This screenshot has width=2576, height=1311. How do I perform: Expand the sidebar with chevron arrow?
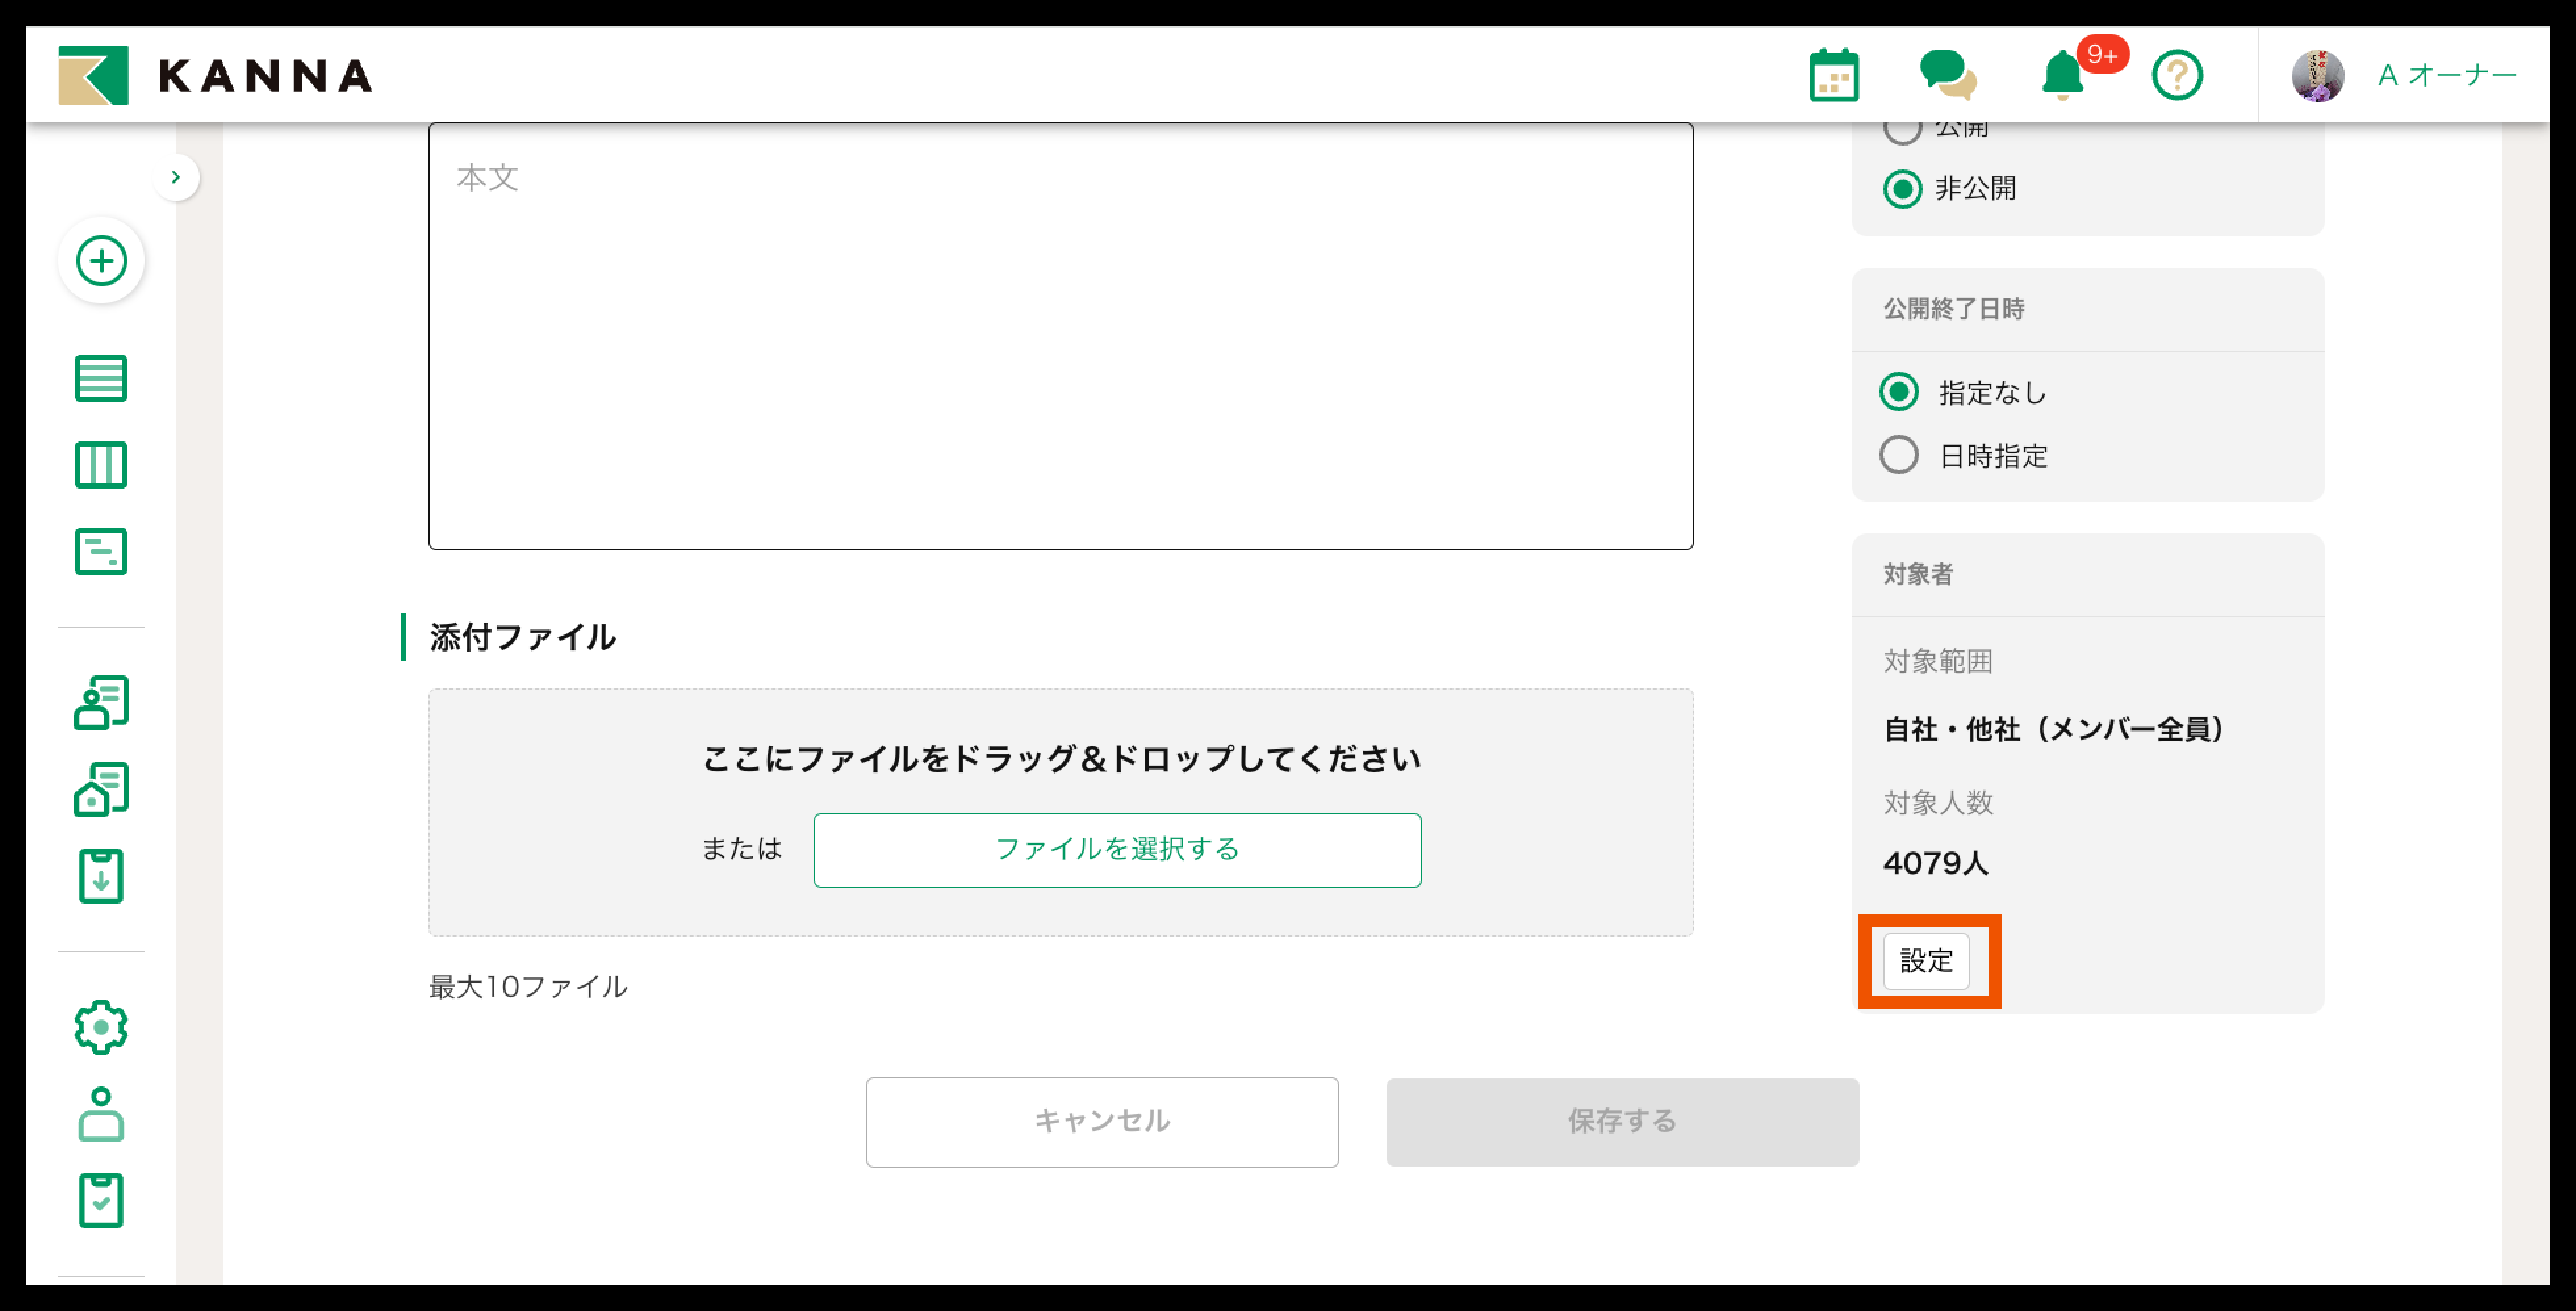tap(176, 177)
